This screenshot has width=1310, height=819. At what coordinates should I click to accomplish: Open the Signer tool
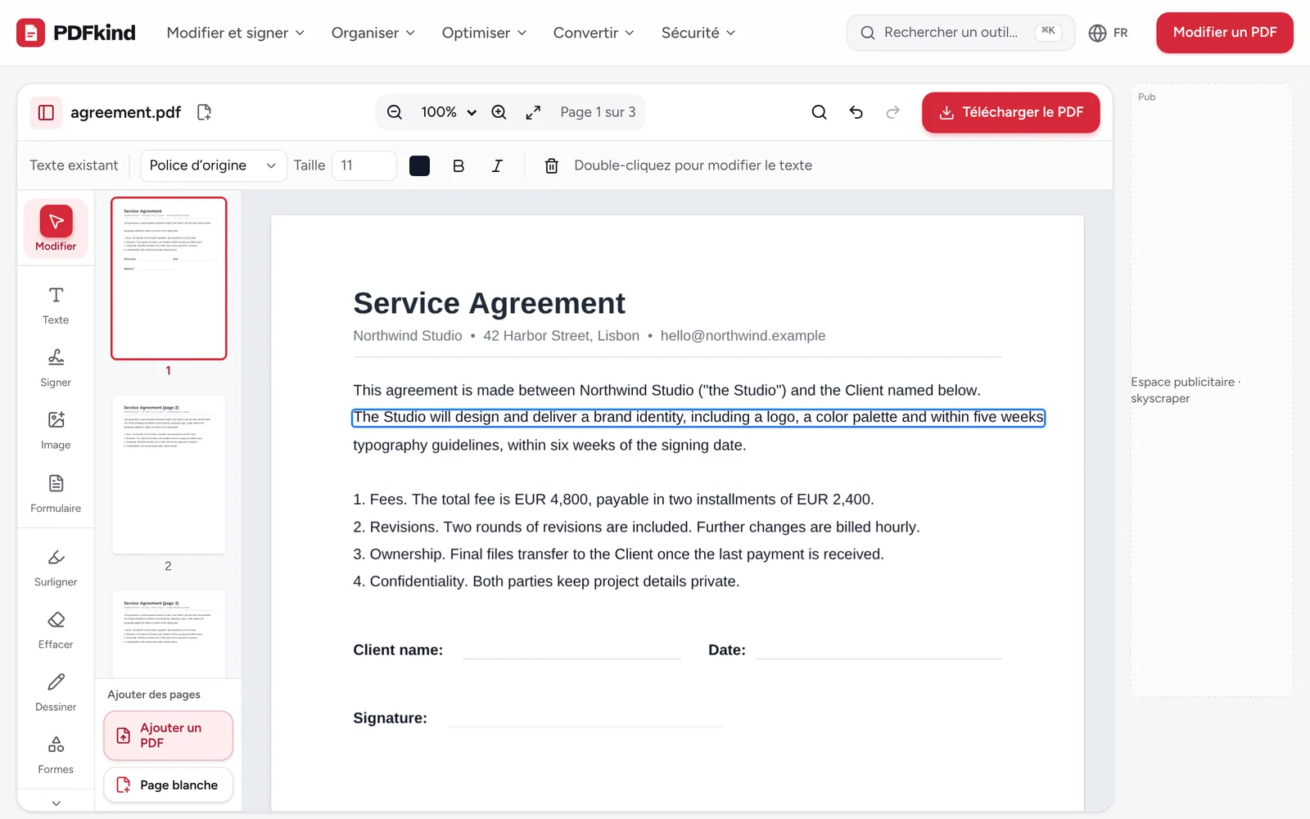56,368
